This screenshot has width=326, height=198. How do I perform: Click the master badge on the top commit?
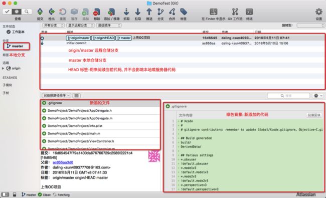[x=123, y=38]
